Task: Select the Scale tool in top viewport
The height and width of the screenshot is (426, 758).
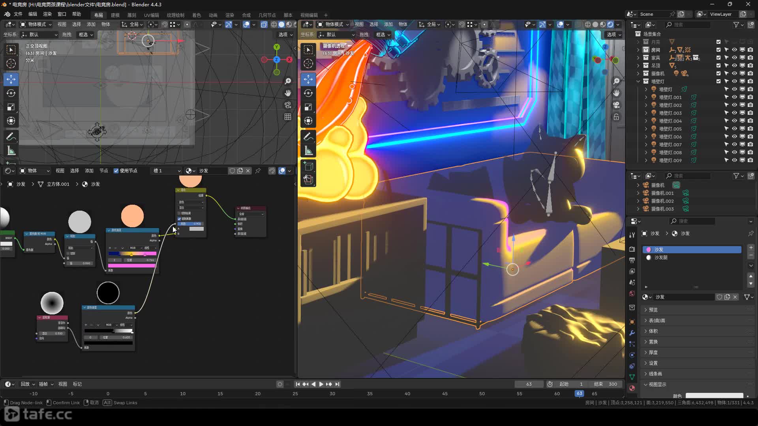Action: coord(11,107)
